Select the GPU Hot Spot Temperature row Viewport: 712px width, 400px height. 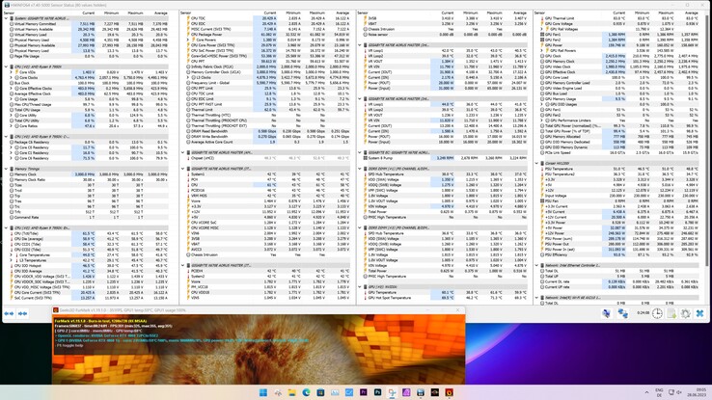pos(445,298)
